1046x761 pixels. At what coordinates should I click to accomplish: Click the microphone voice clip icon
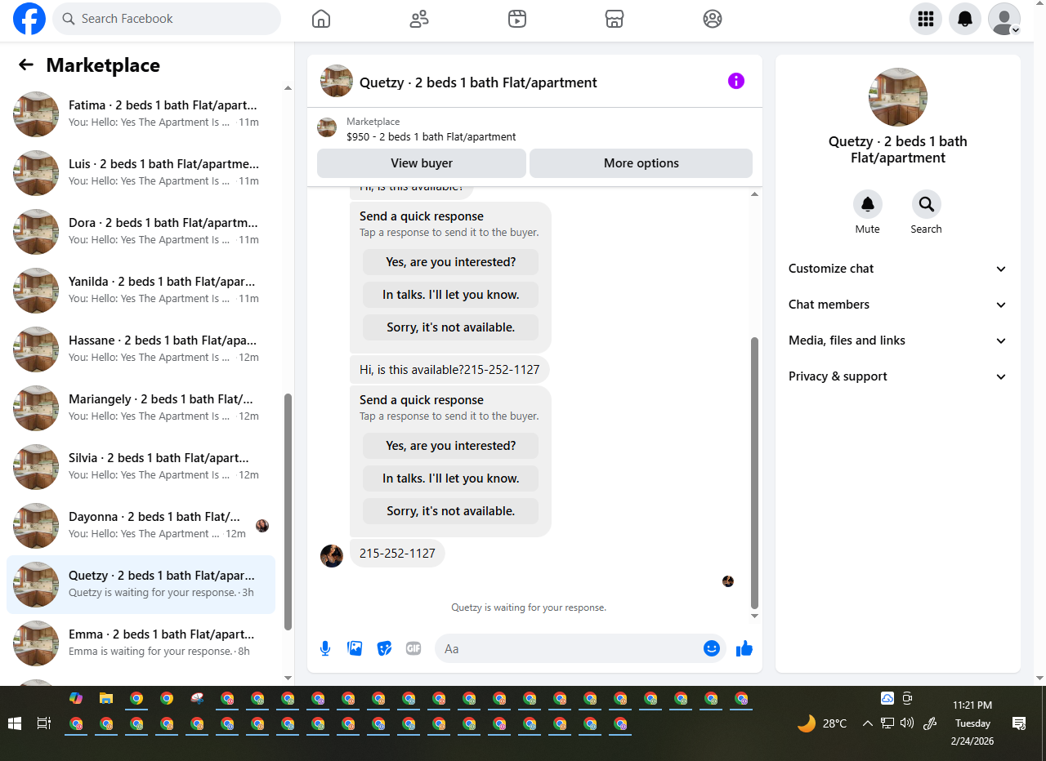[325, 648]
